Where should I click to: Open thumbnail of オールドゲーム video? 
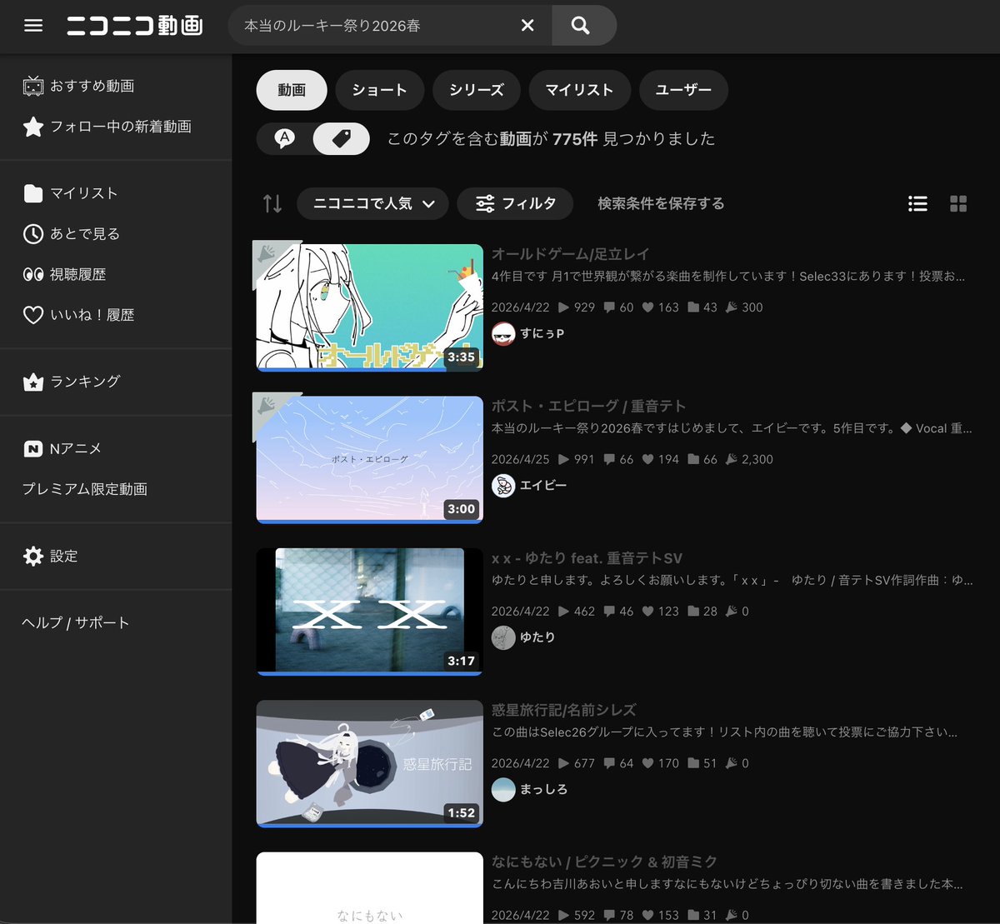click(370, 307)
